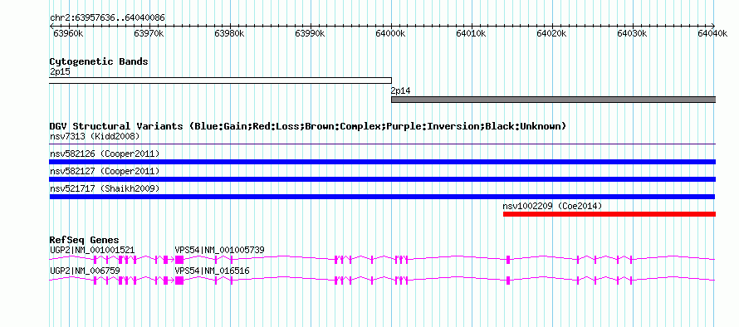
Task: Click the 2p14 band label
Action: point(400,91)
